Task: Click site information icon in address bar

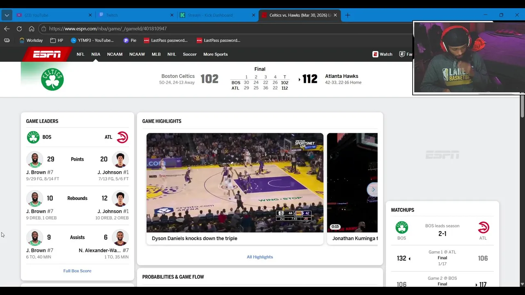Action: pos(43,29)
